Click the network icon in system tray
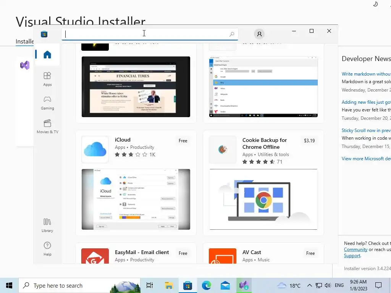The height and width of the screenshot is (293, 391). 319,285
